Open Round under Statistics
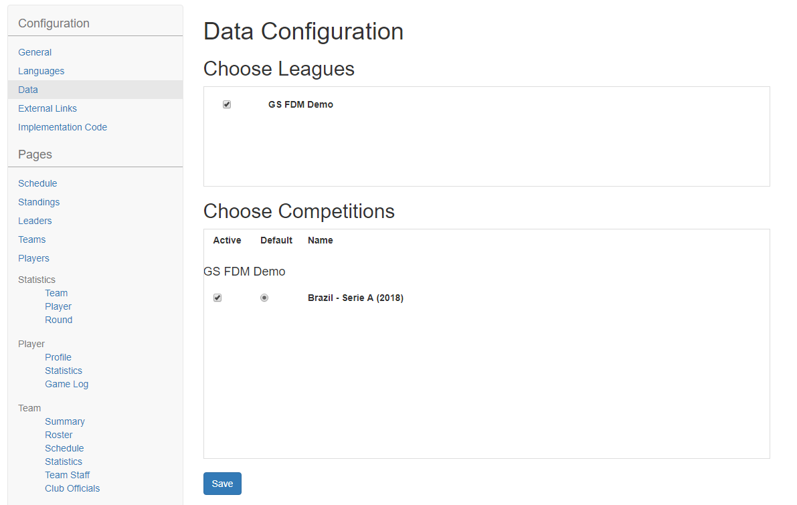This screenshot has height=505, width=797. [58, 320]
